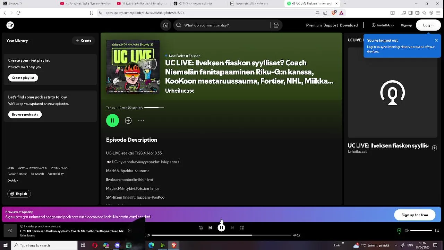Click the Legal footer link
Viewport: 444px width, 250px height.
click(x=11, y=168)
